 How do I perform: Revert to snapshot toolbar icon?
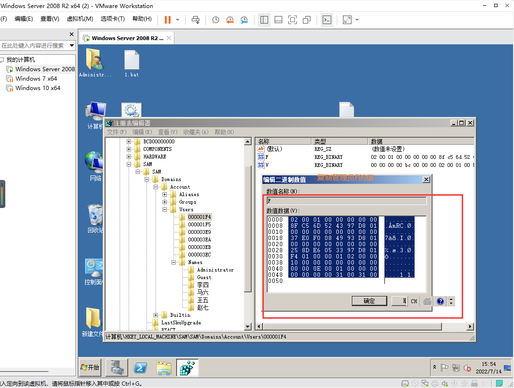click(230, 20)
